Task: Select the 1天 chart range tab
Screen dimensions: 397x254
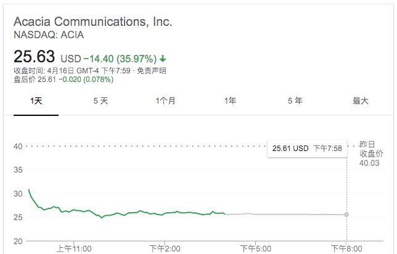Action: pyautogui.click(x=36, y=101)
